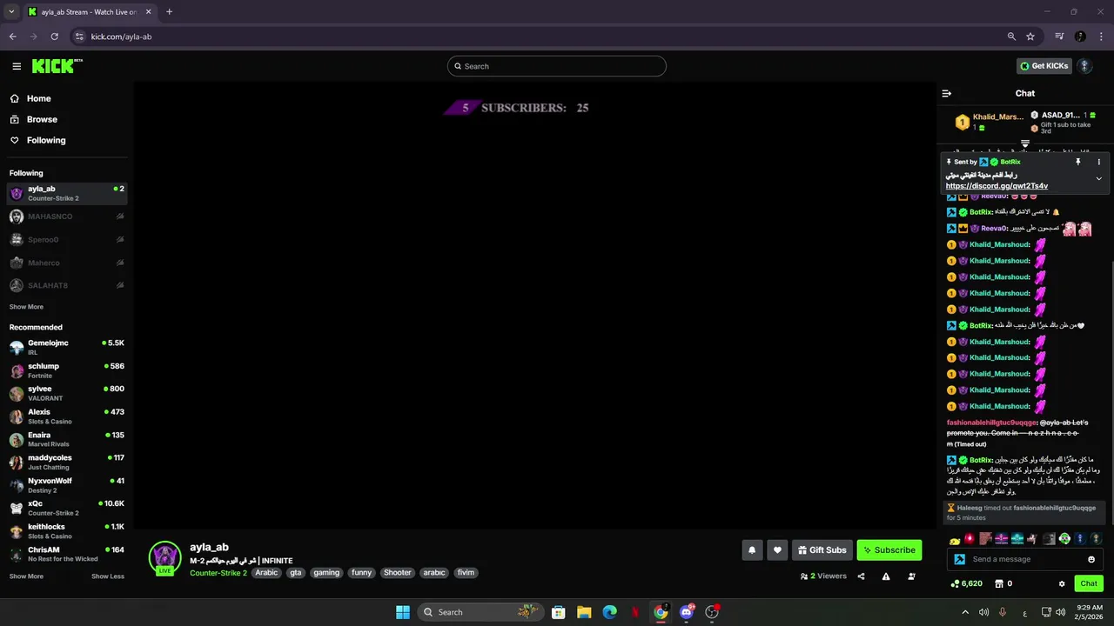The height and width of the screenshot is (626, 1114).
Task: Open recommended channel Gemelojmc
Action: [67, 348]
